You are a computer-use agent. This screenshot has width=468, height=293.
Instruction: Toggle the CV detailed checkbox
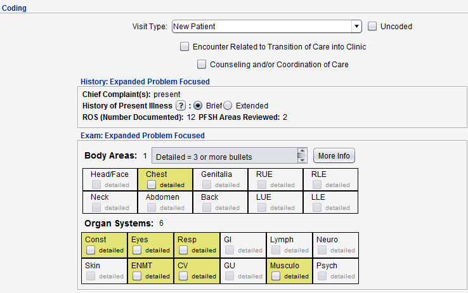pyautogui.click(x=183, y=276)
